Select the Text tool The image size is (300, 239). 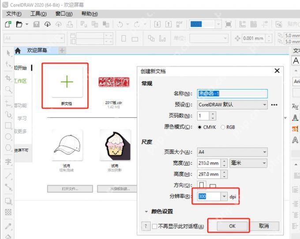pyautogui.click(x=8, y=162)
